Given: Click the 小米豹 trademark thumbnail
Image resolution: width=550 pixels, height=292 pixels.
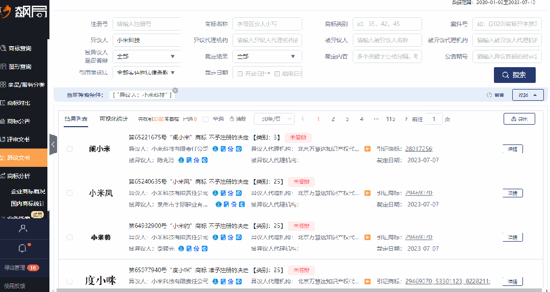Looking at the screenshot, I should pos(100,238).
